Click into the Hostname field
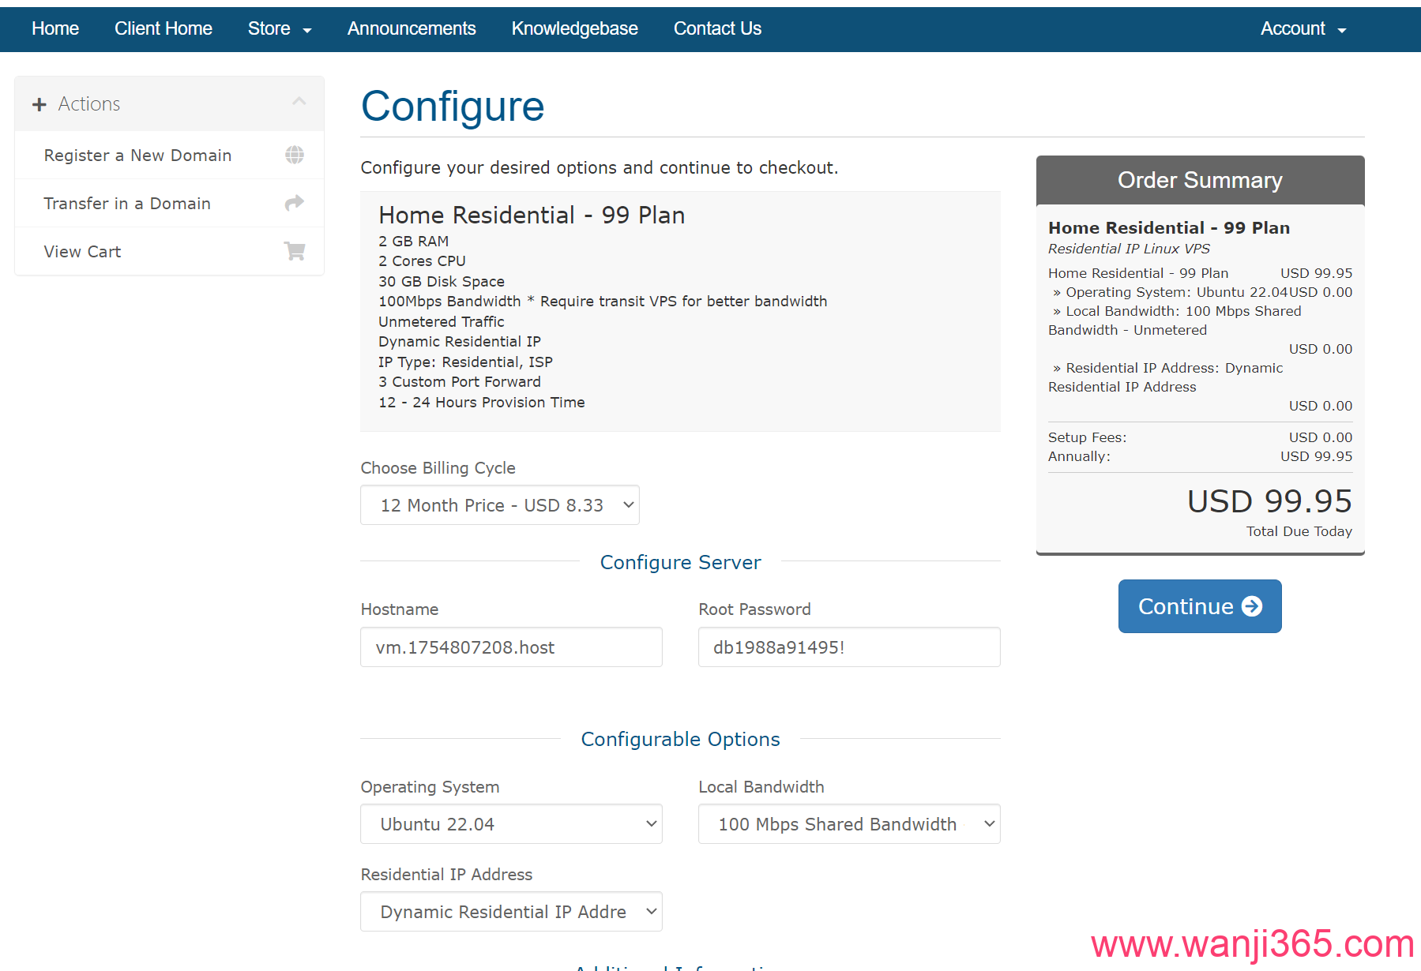The height and width of the screenshot is (971, 1421). coord(510,647)
